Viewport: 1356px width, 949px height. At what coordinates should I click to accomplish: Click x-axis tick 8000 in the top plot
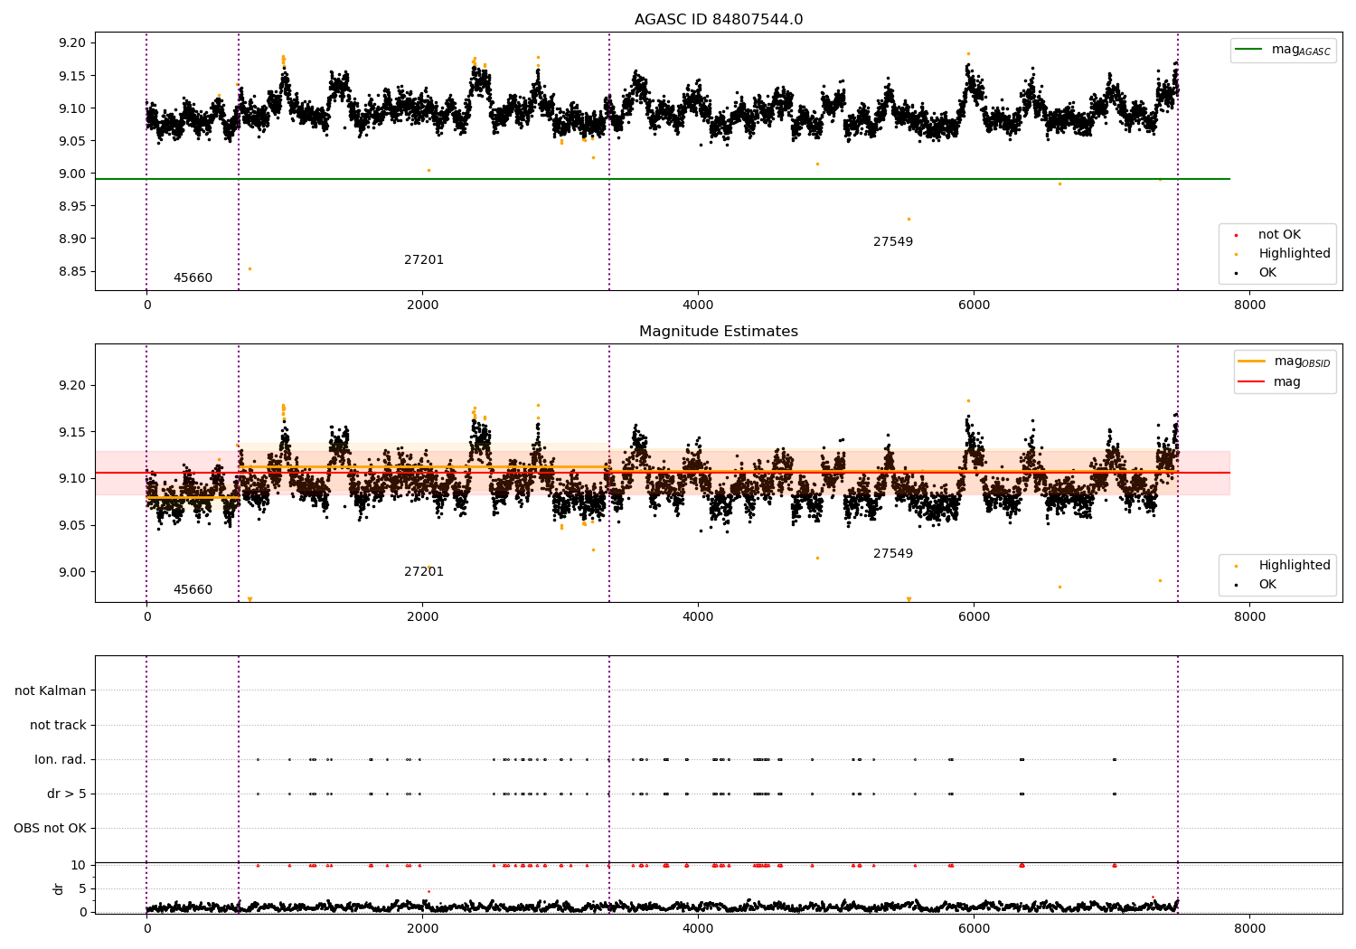[x=1250, y=305]
